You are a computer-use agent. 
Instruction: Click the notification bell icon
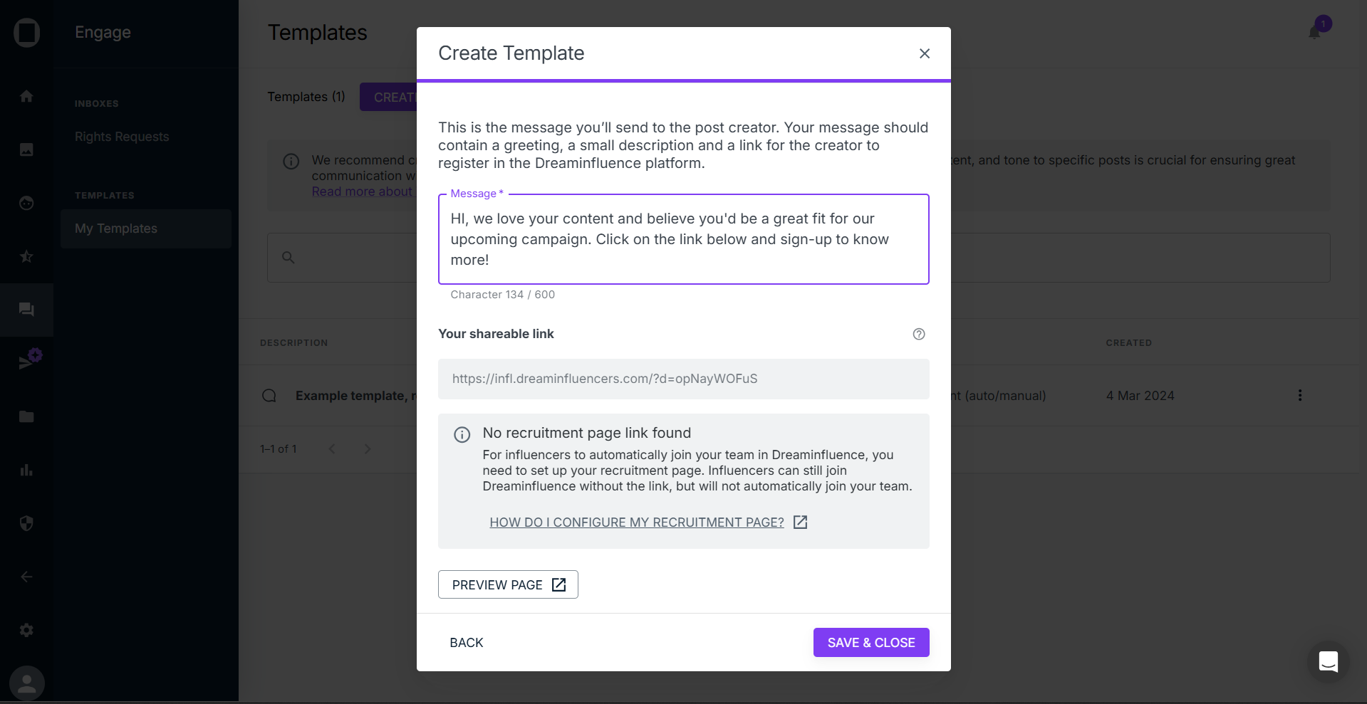click(x=1315, y=32)
